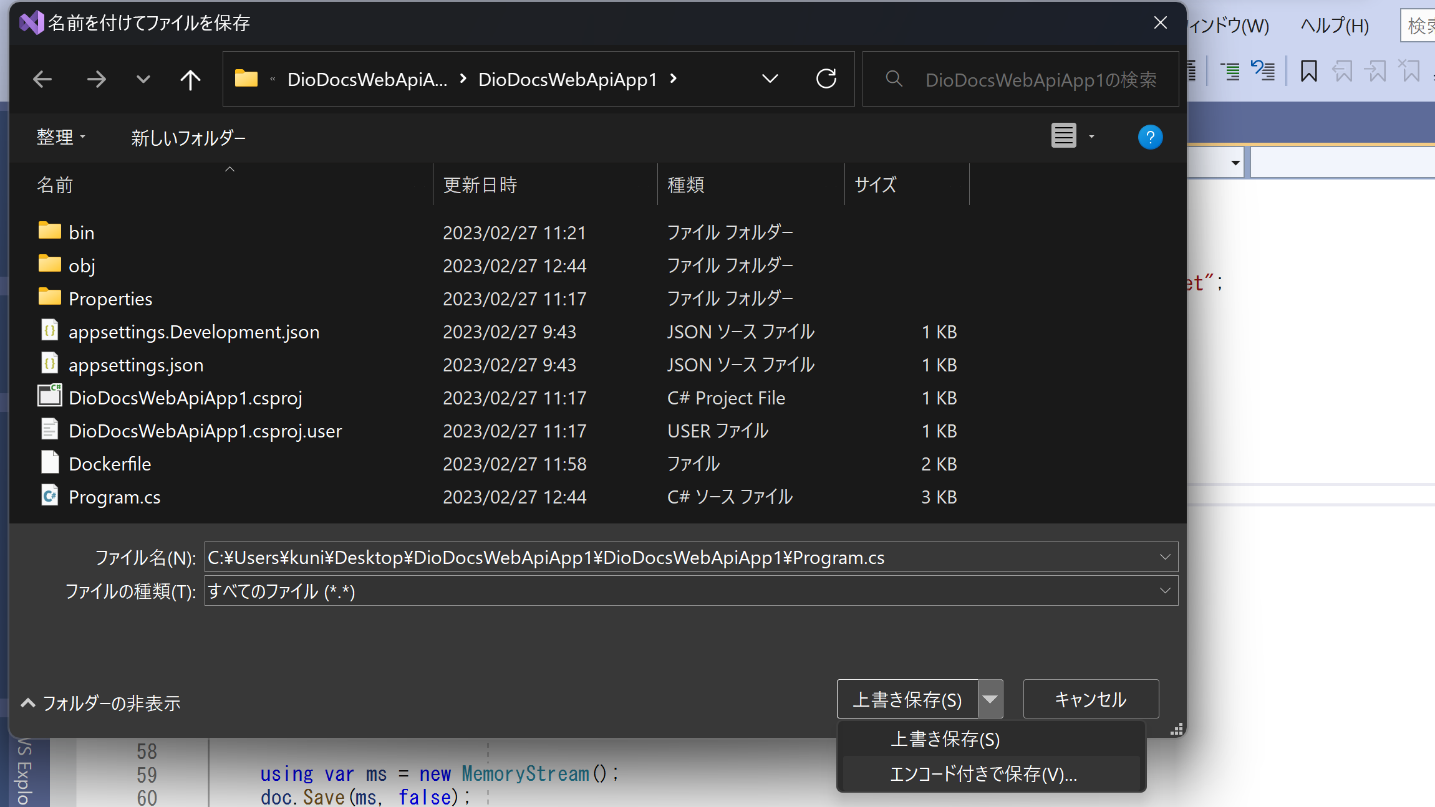Select Program.cs file
Viewport: 1435px width, 807px height.
(x=114, y=497)
